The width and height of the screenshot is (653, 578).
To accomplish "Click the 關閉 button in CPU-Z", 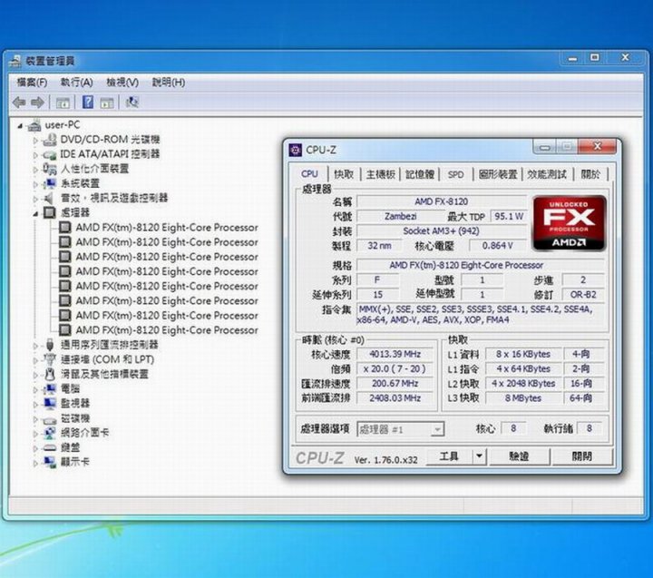I will tap(581, 456).
